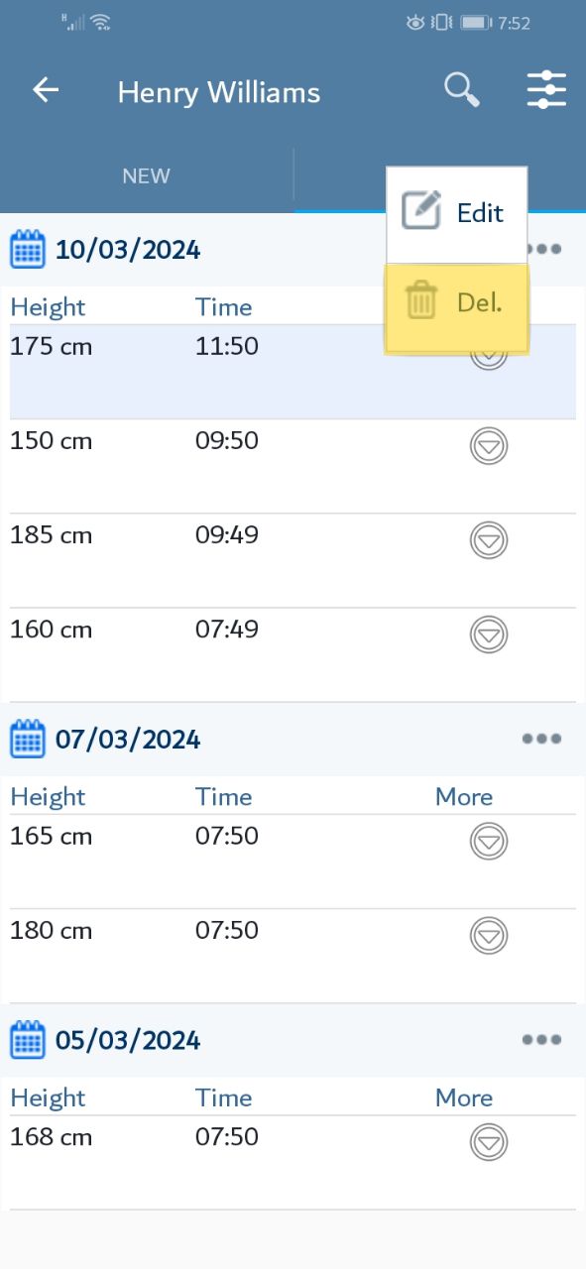Choose Del. from the popup menu
The width and height of the screenshot is (586, 1269).
[x=457, y=301]
